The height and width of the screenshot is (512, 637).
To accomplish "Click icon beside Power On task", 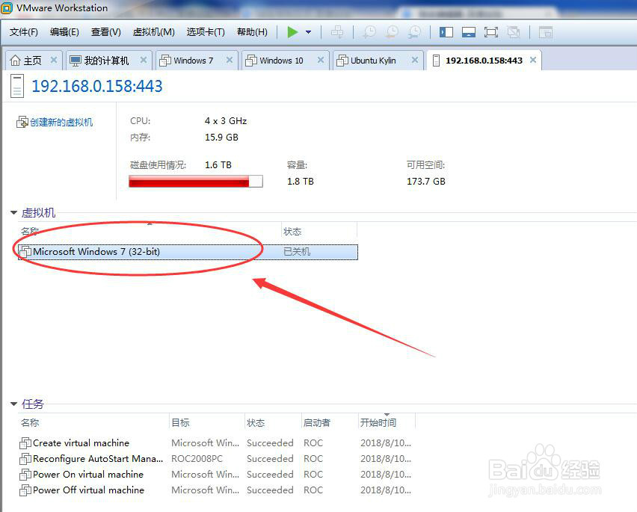I will pos(25,474).
